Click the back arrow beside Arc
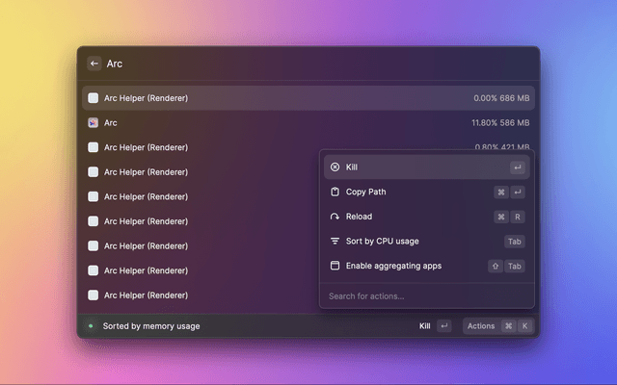 [94, 64]
